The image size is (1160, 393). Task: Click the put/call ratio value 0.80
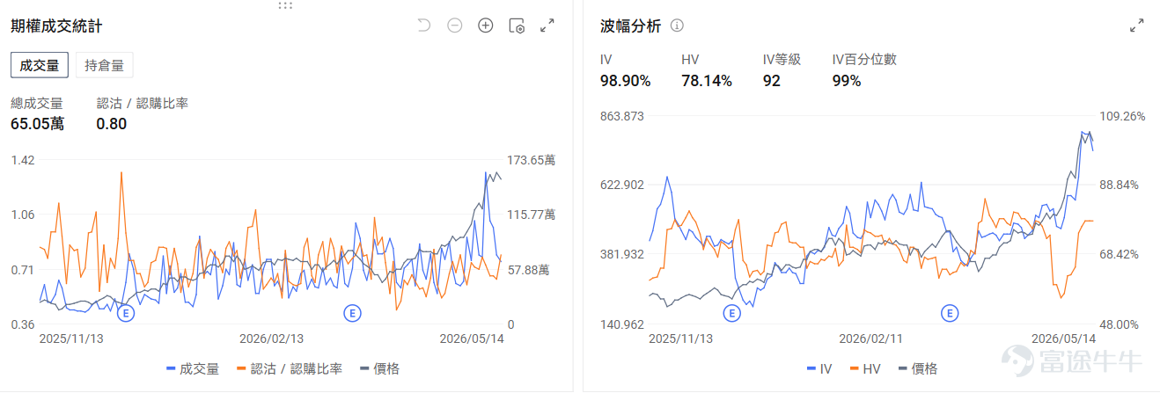[112, 124]
